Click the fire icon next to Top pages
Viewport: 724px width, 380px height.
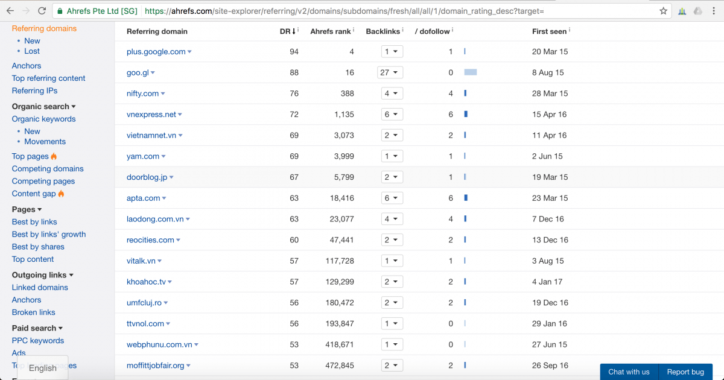click(54, 156)
